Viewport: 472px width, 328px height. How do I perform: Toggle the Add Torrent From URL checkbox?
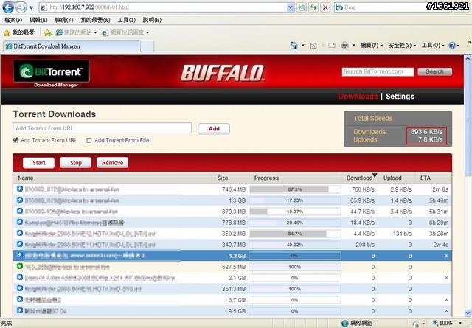(15, 140)
